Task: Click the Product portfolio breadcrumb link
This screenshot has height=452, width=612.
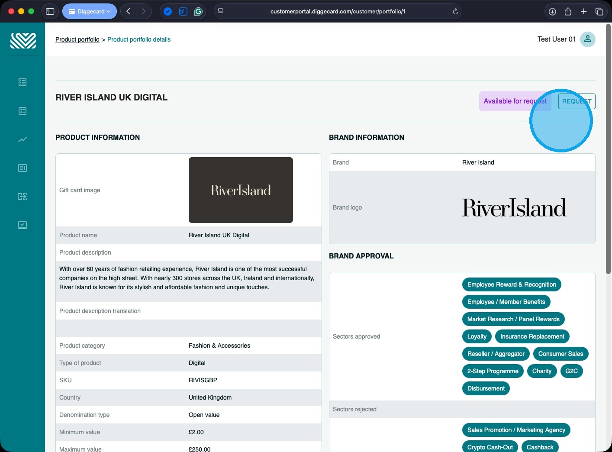Action: coord(77,39)
